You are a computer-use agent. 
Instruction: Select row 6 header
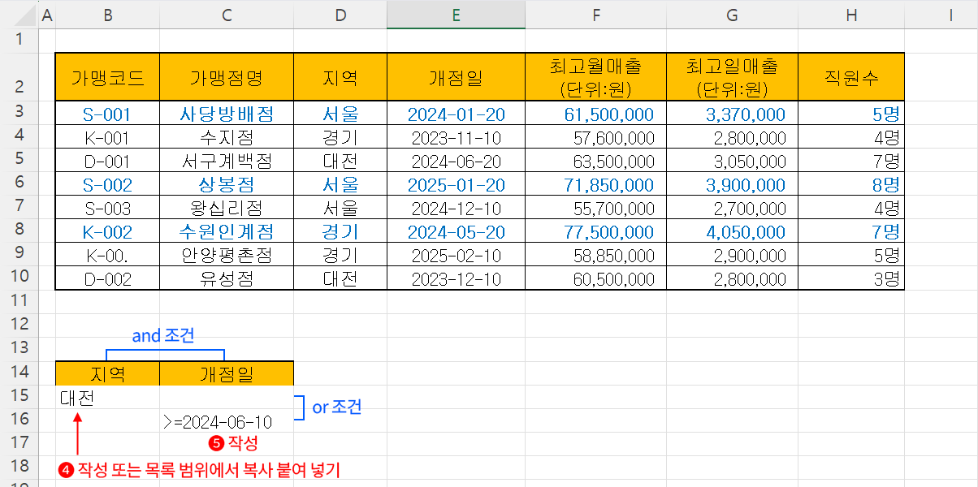click(19, 183)
